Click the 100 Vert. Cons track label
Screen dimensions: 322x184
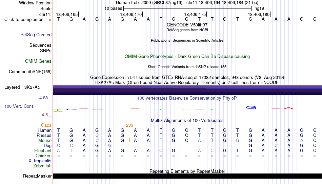19,106
